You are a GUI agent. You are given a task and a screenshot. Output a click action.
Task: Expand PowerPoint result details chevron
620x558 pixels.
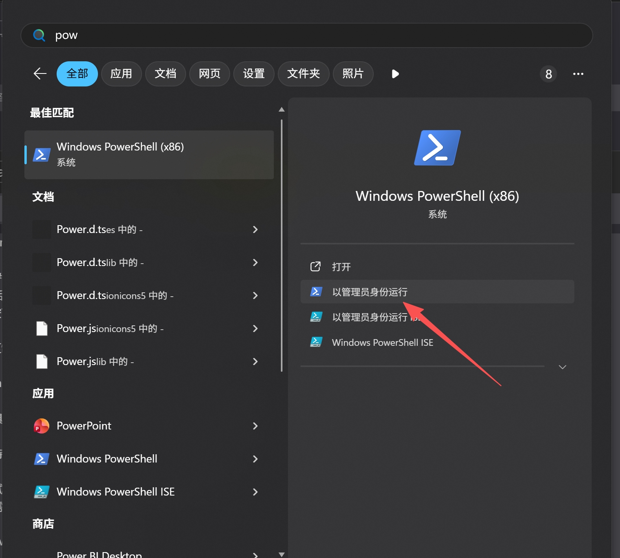click(255, 426)
